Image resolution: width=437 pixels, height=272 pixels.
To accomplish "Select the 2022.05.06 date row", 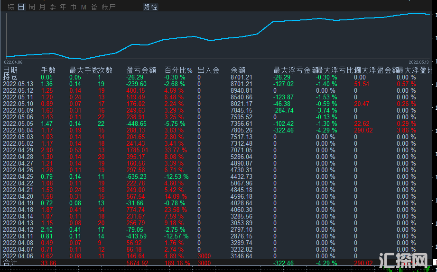I will click(18, 117).
